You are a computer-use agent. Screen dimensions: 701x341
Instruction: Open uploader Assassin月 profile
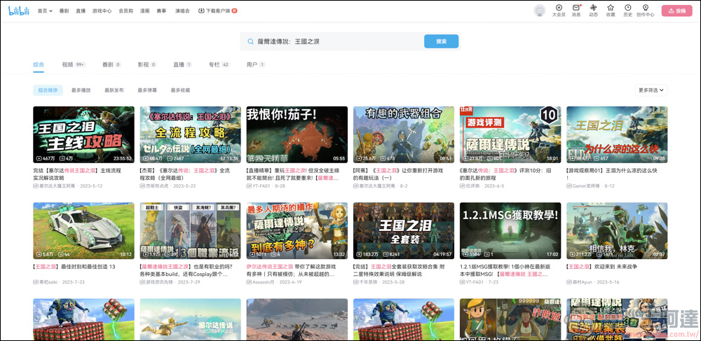pos(264,282)
